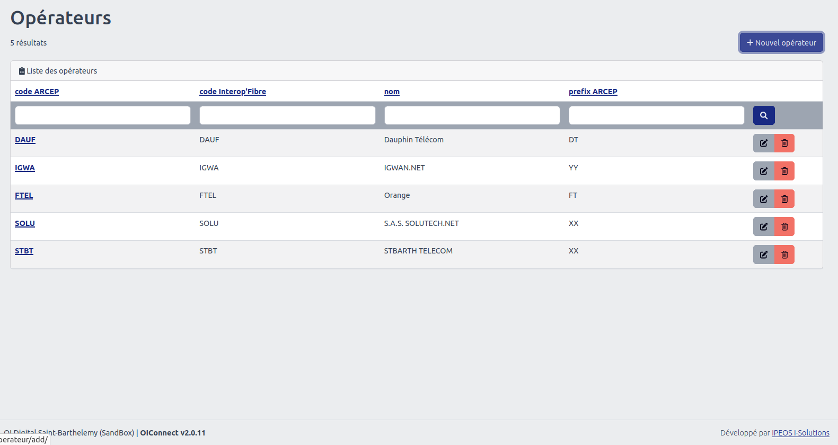Delete the S.A.S. SOLUTECH.NET operator

(x=784, y=226)
